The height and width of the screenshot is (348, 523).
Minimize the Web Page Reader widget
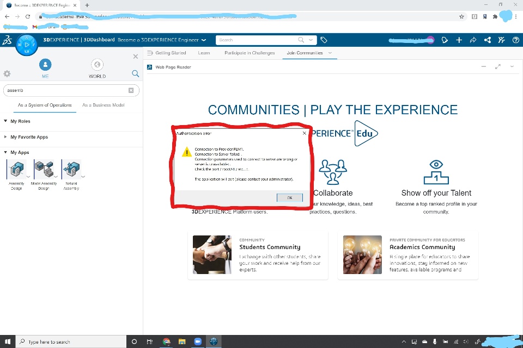tap(484, 66)
